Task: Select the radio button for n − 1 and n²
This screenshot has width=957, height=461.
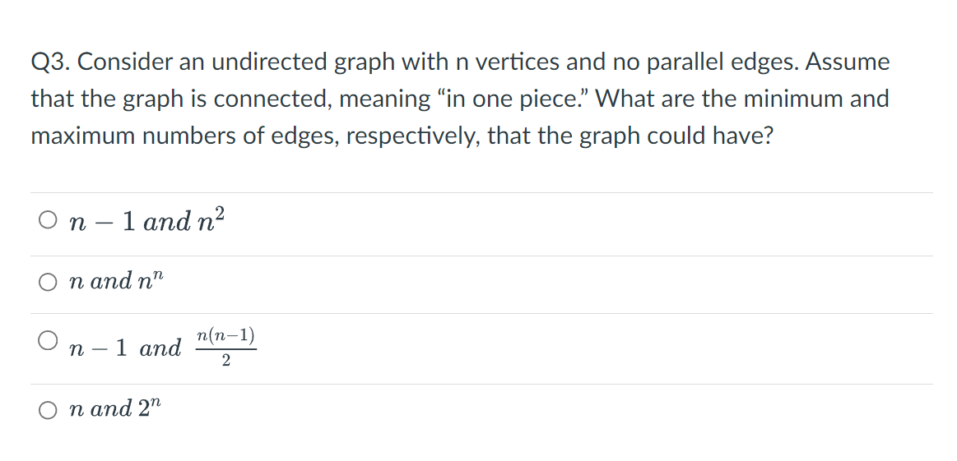Action: (48, 219)
